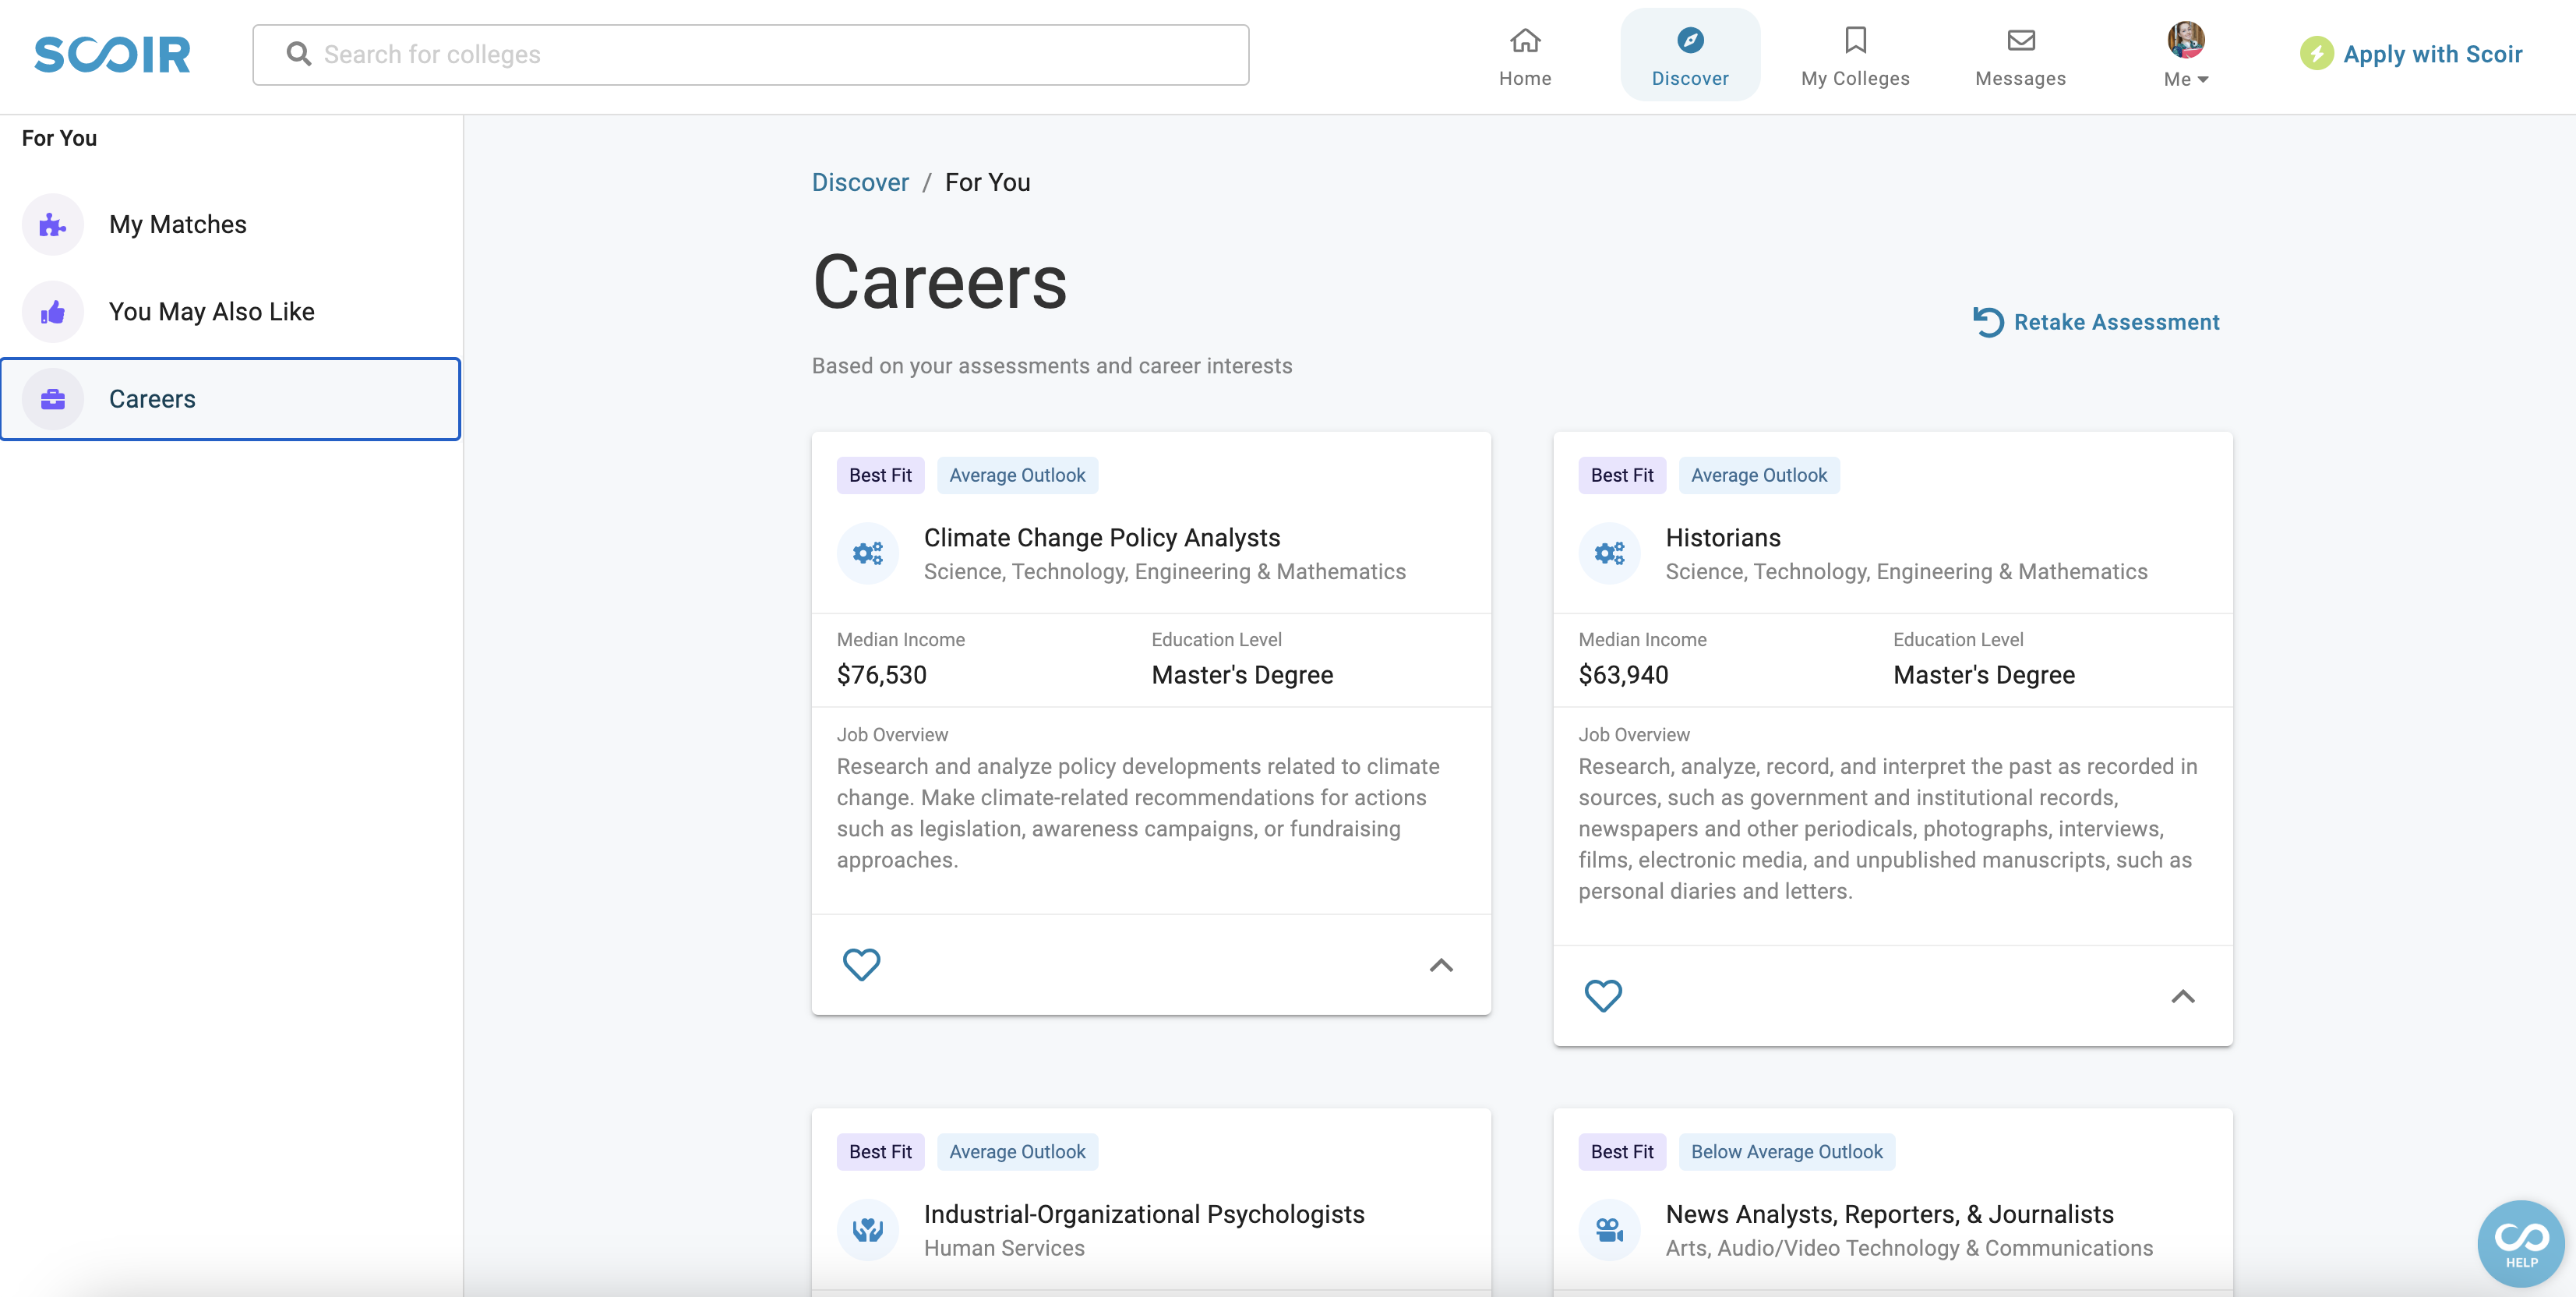Screen dimensions: 2576x1297
Task: Click the briefcase Careers icon
Action: 53,397
